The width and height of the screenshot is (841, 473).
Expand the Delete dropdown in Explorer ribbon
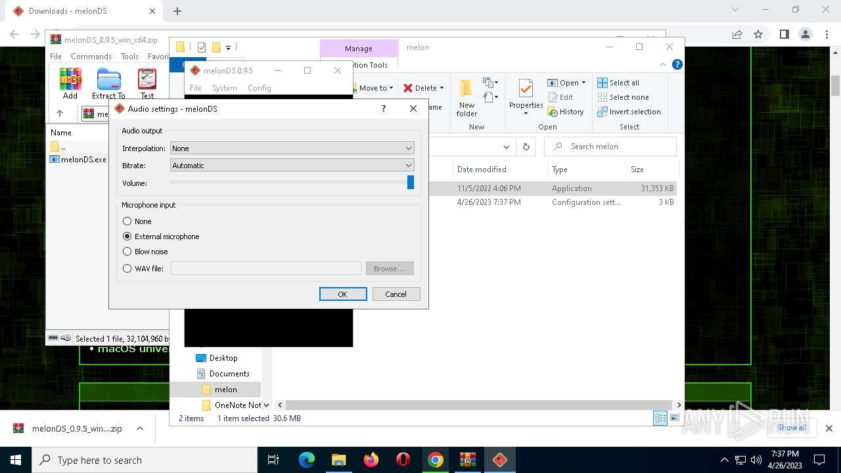pyautogui.click(x=442, y=88)
